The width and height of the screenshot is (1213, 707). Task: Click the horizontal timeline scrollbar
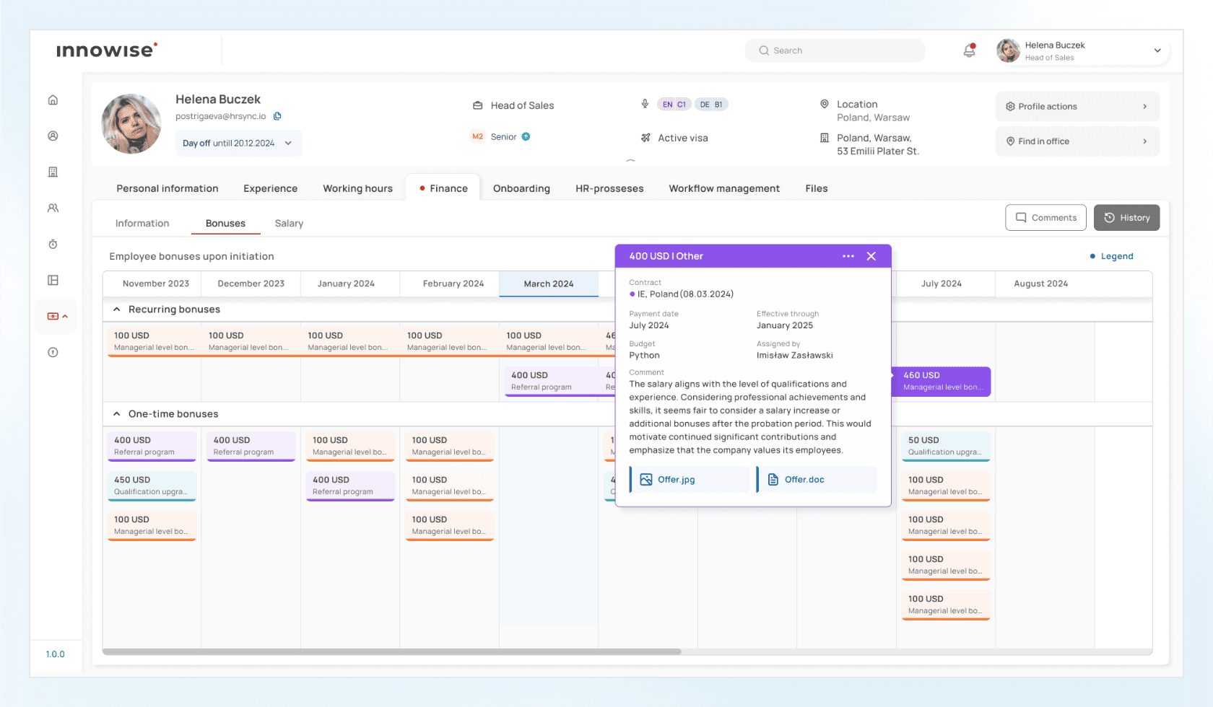[x=391, y=651]
